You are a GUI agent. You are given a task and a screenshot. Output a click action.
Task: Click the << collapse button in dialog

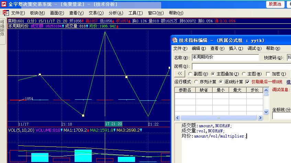(179, 74)
